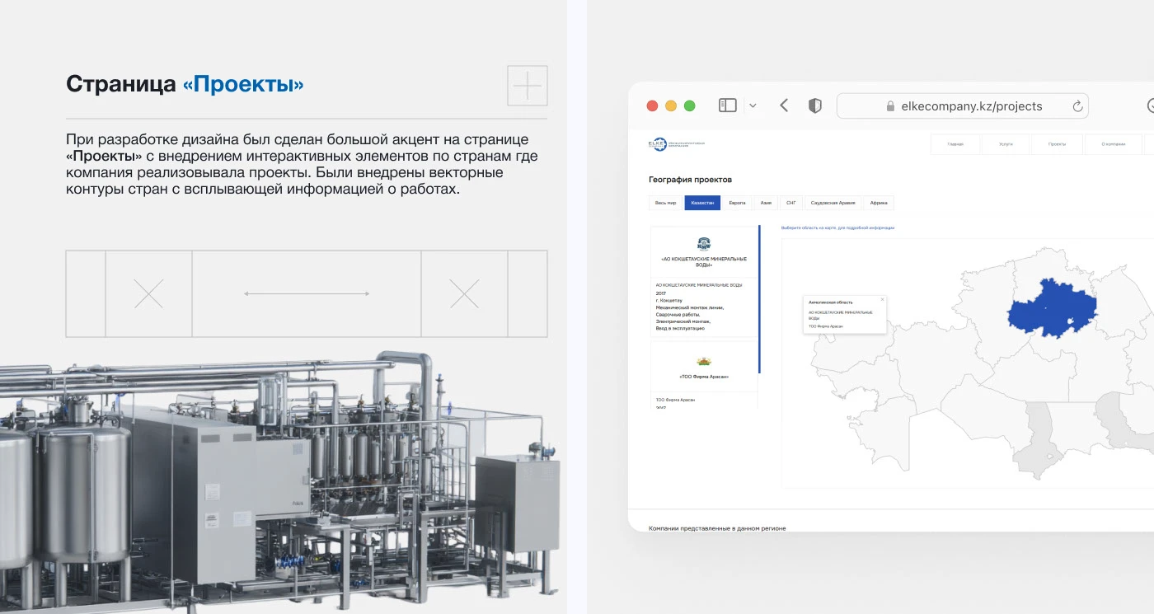Image resolution: width=1154 pixels, height=614 pixels.
Task: Open the sidebar options dropdown chevron
Action: (753, 105)
